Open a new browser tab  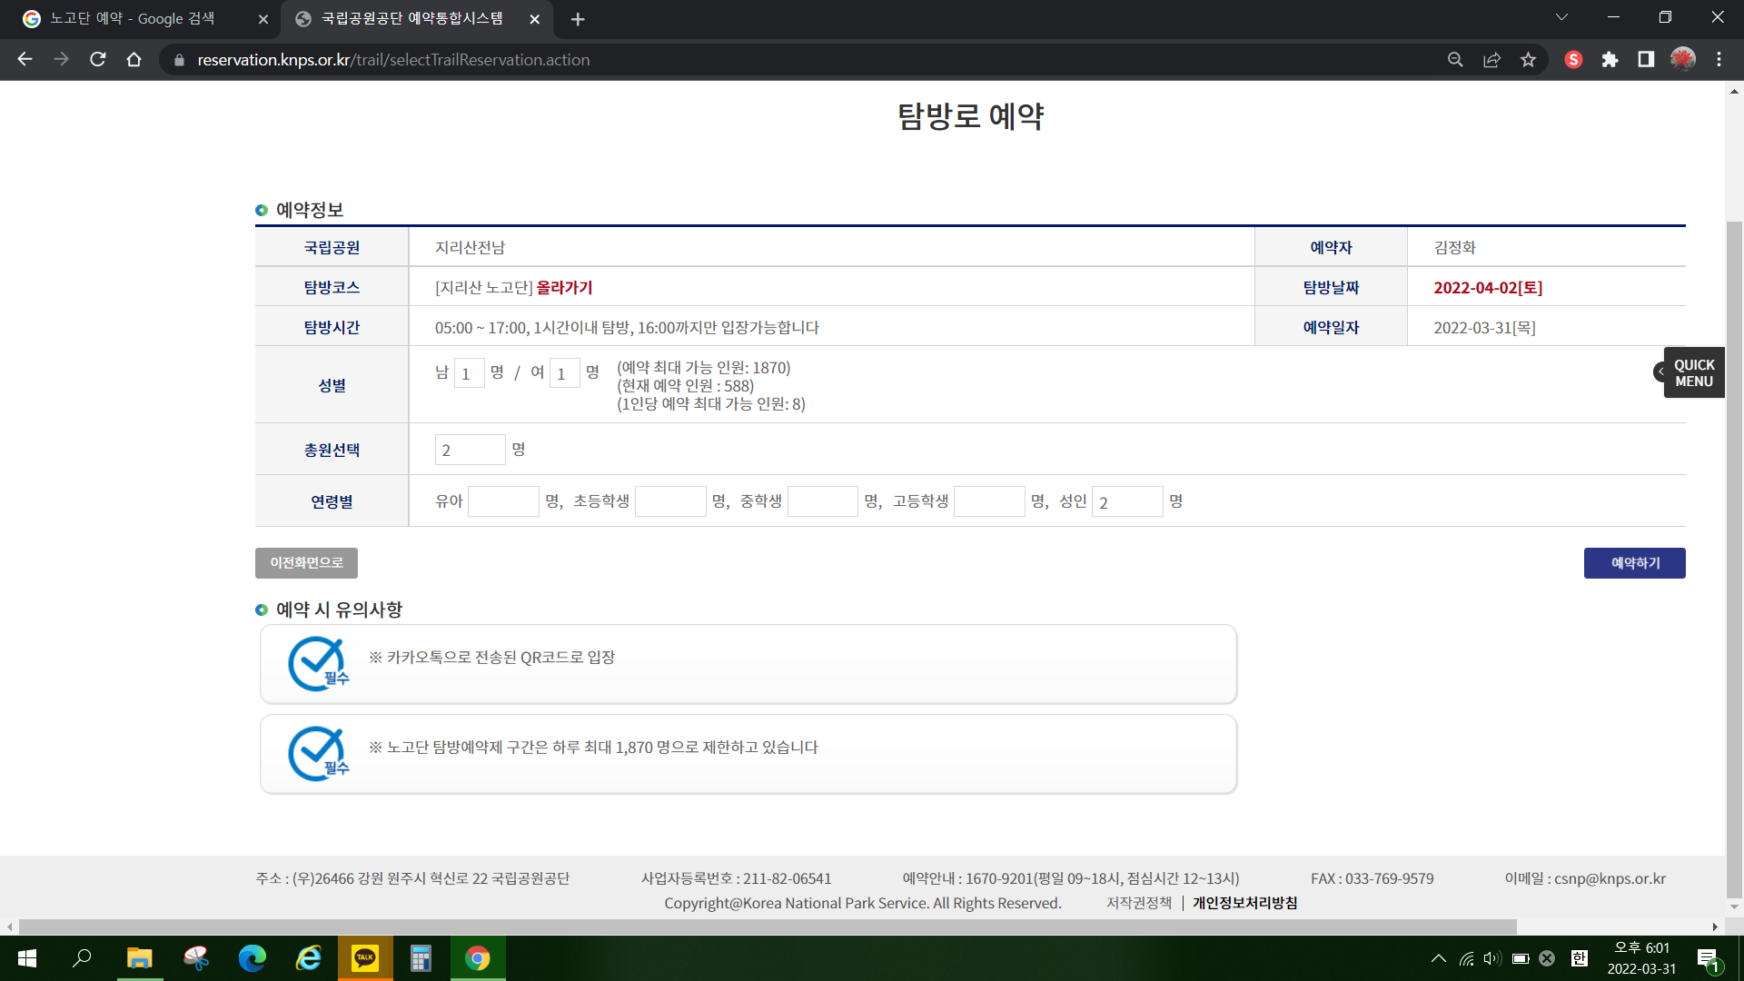point(578,19)
